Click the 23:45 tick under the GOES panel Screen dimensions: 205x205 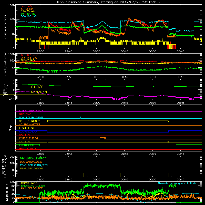[x=68, y=103]
